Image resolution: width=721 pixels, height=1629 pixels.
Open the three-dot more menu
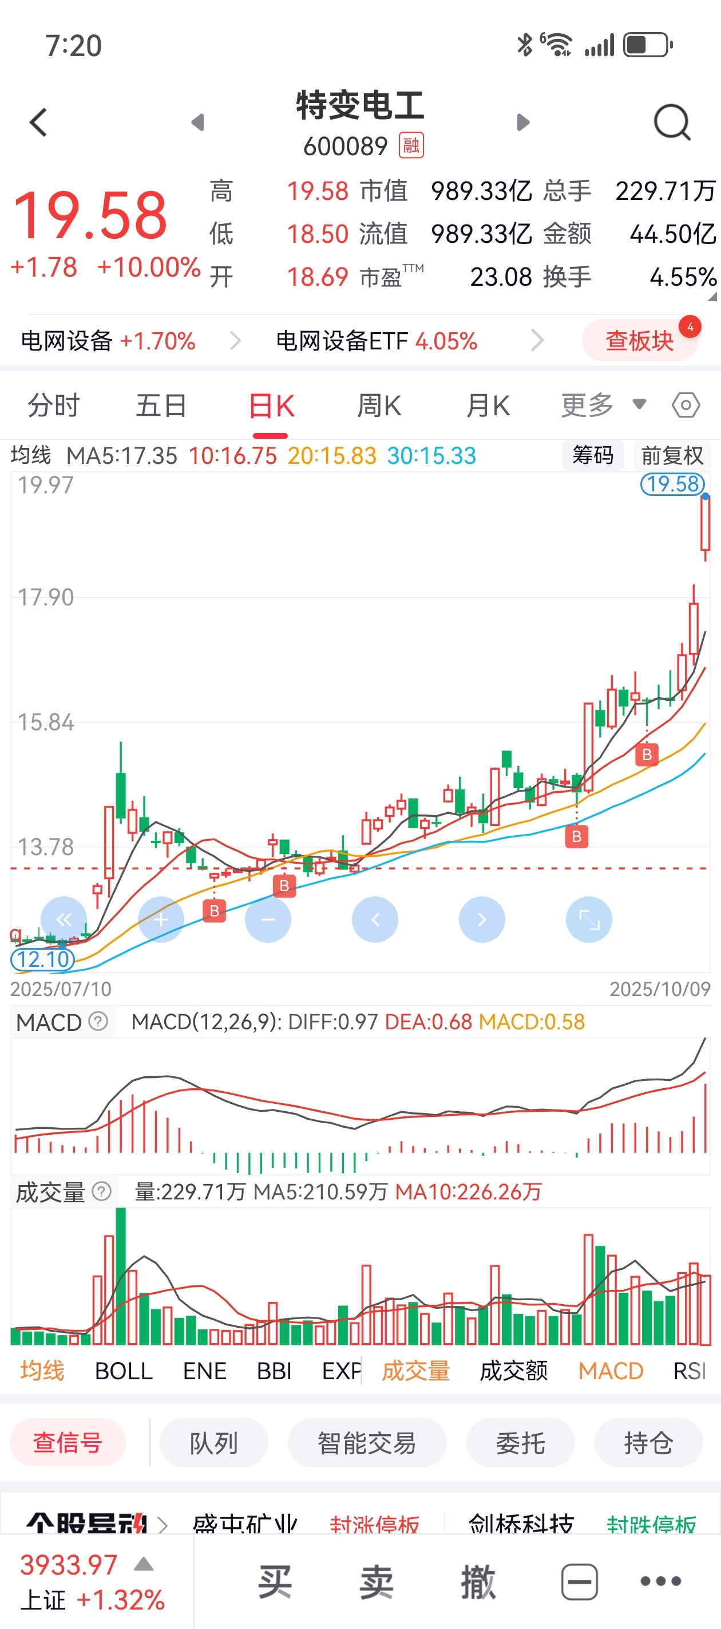(x=660, y=1581)
